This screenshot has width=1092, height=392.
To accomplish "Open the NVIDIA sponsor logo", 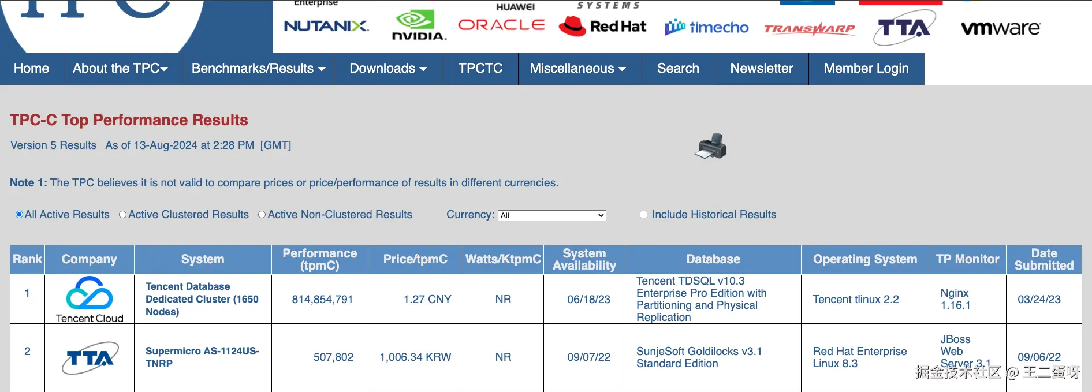I will 419,26.
